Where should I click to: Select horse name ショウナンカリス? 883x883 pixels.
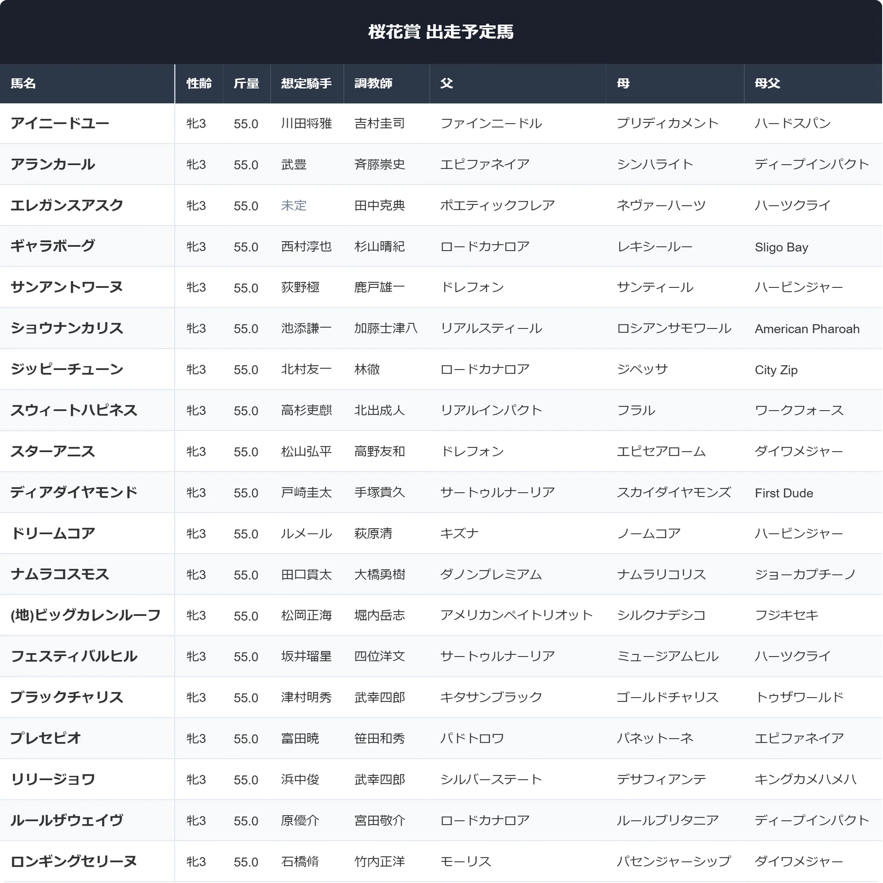click(x=67, y=328)
